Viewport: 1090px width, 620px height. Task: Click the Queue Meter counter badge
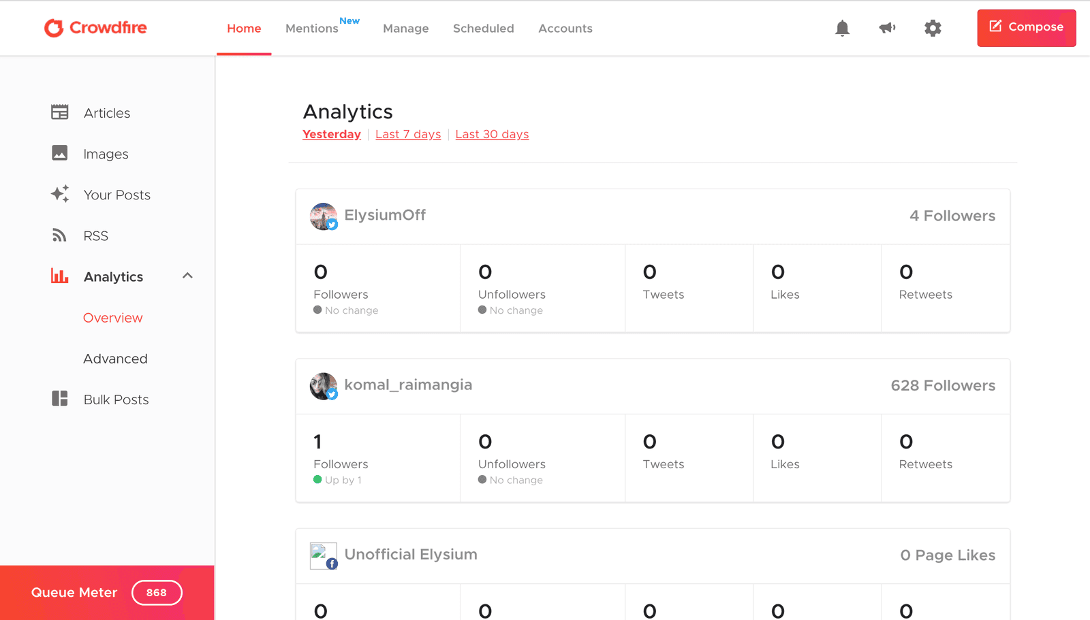(x=157, y=592)
